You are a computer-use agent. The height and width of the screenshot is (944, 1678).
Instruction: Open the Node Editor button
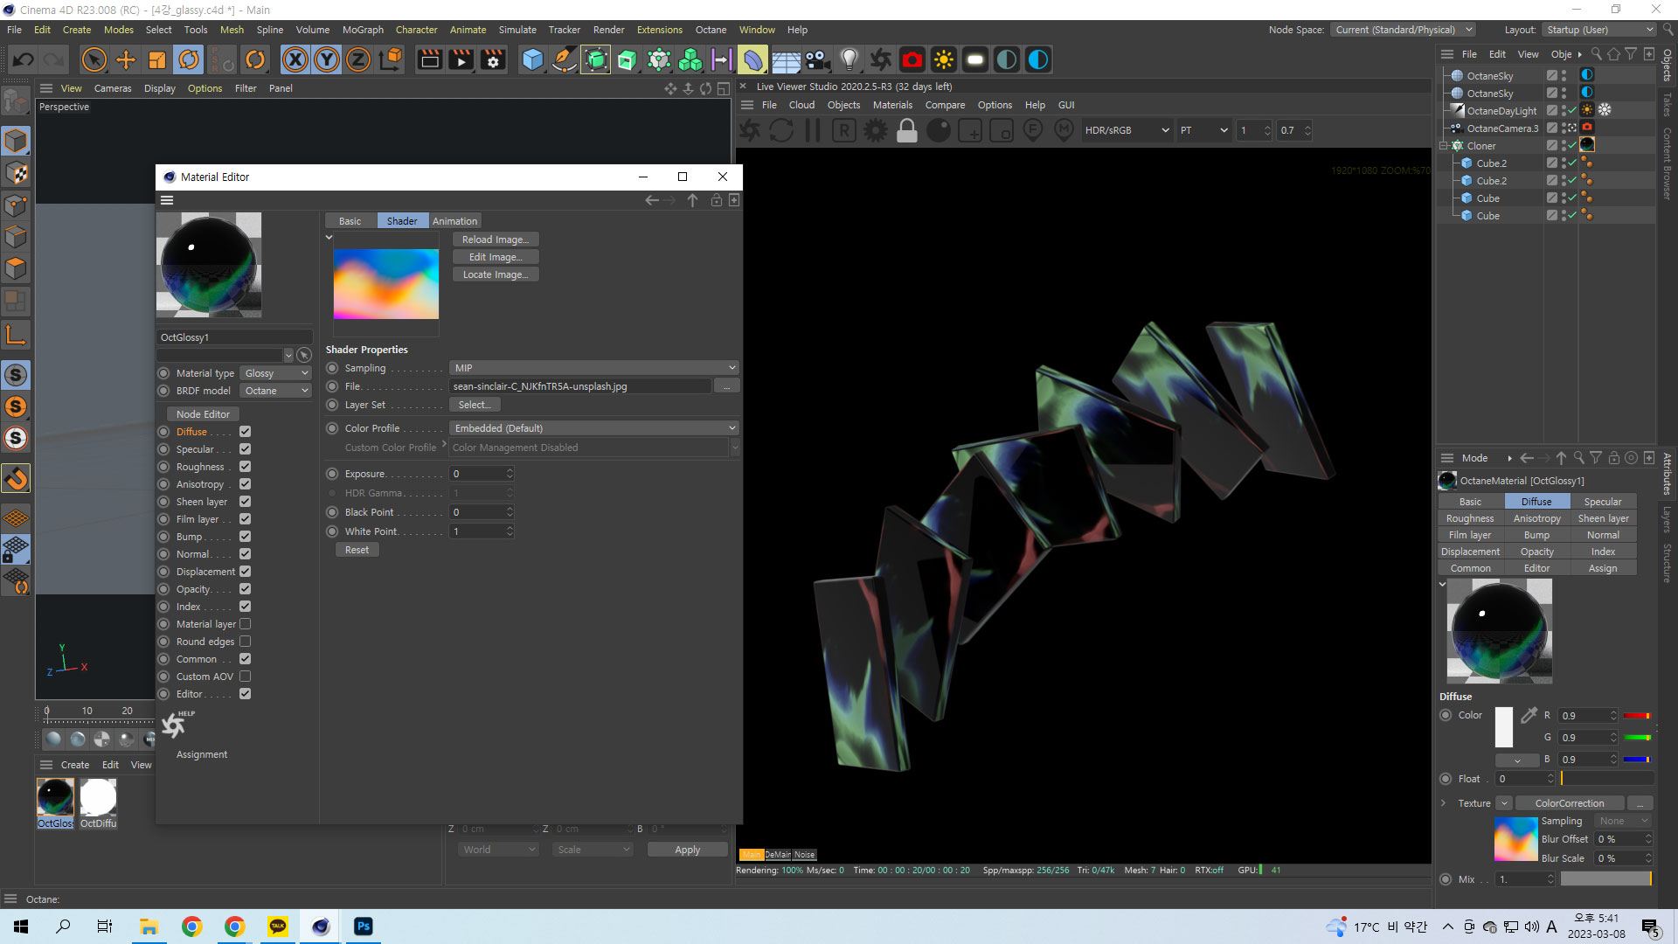[203, 414]
